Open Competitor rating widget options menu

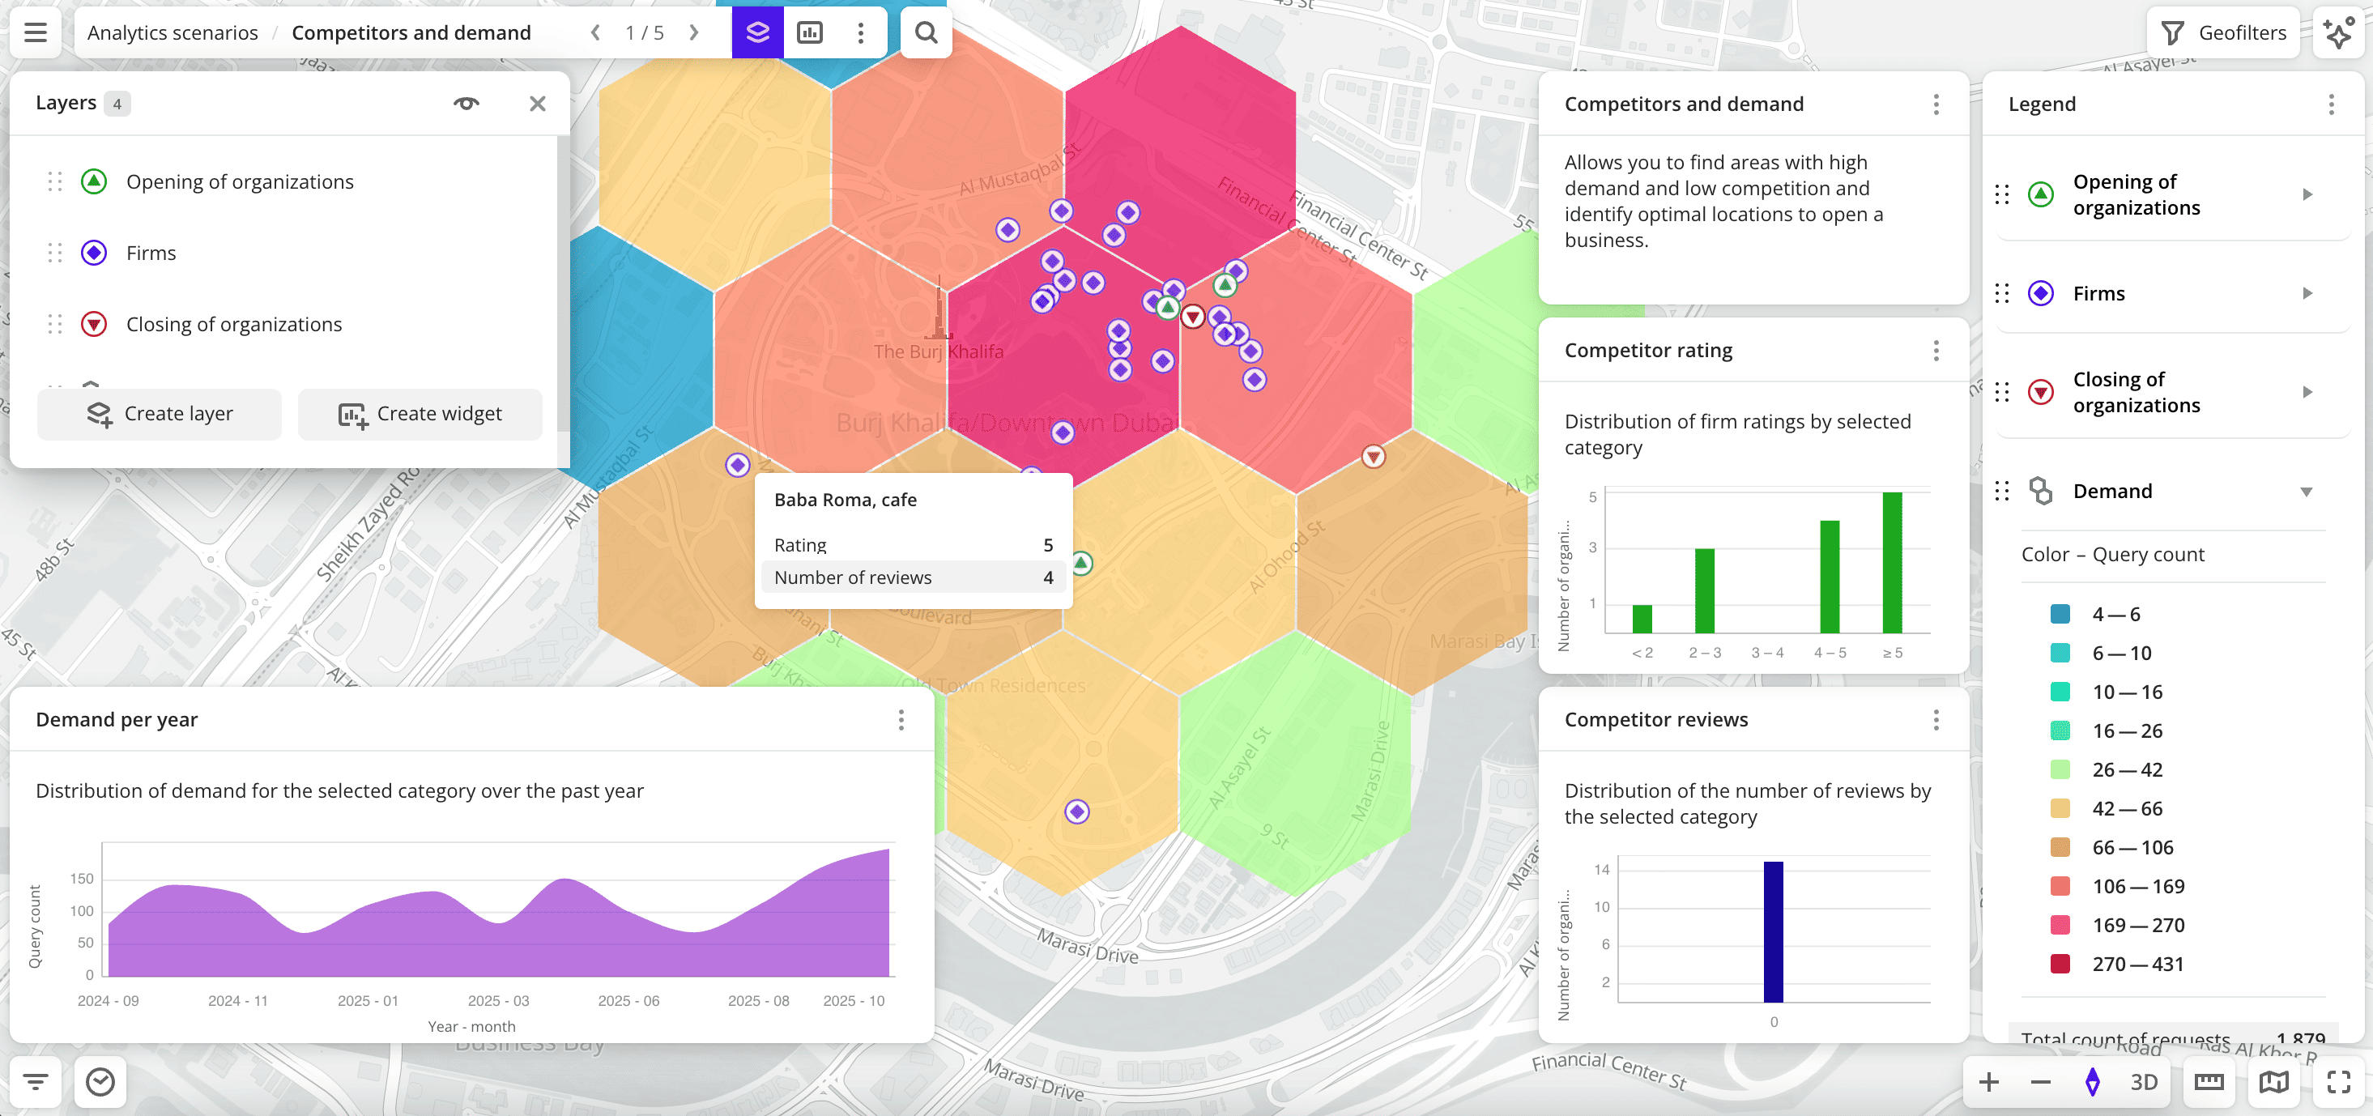tap(1936, 350)
